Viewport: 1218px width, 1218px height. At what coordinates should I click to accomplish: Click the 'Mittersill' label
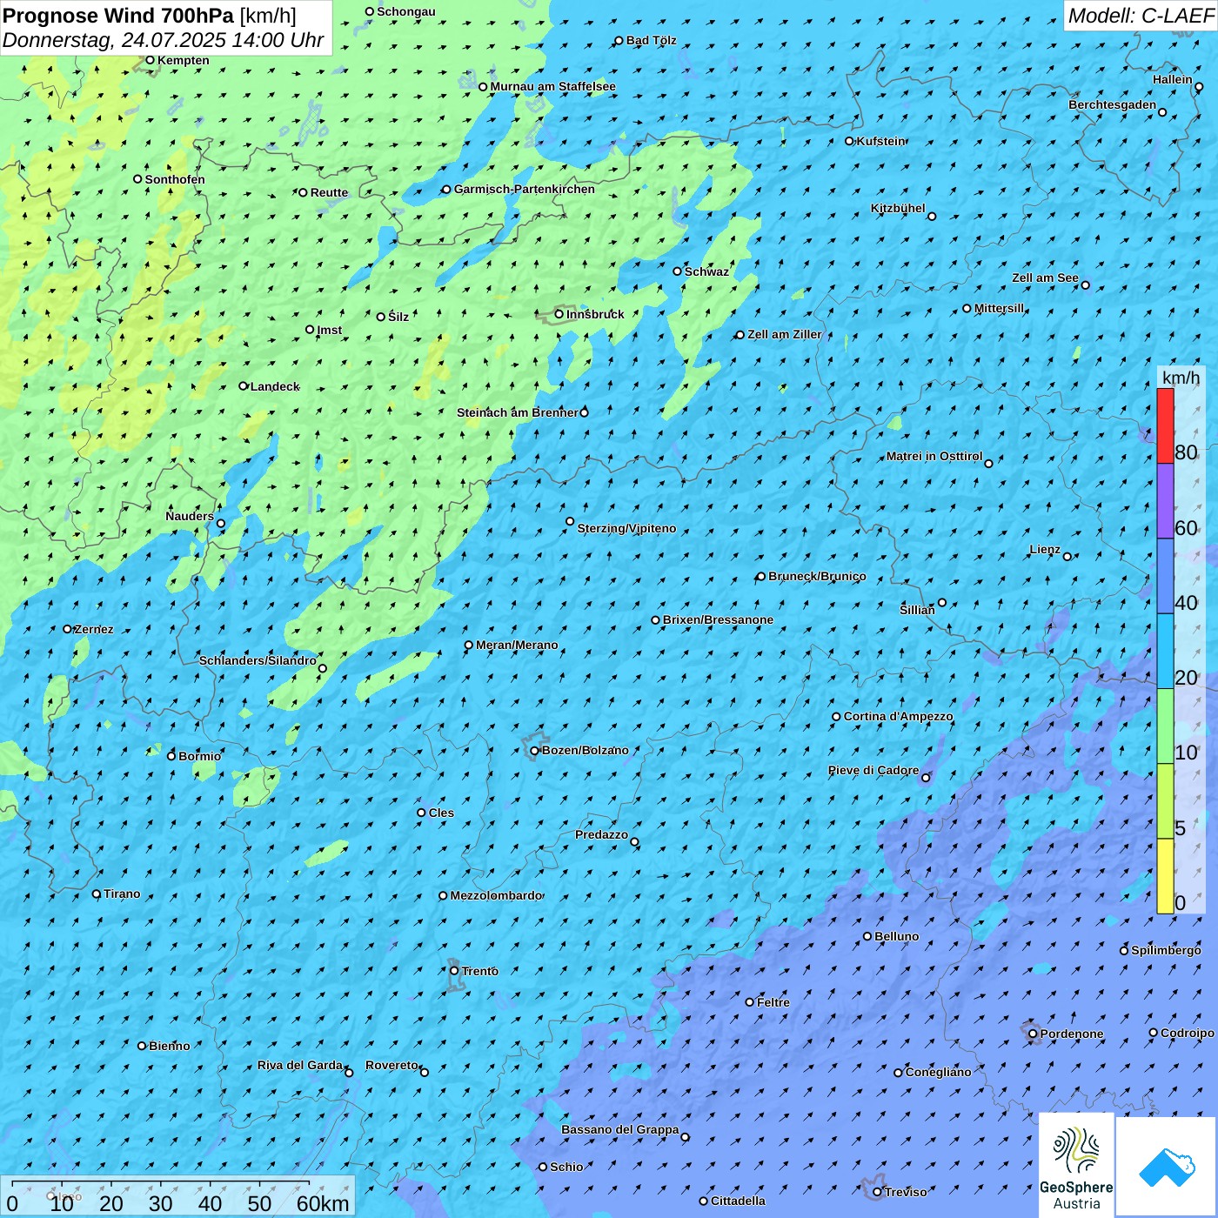pos(1000,308)
